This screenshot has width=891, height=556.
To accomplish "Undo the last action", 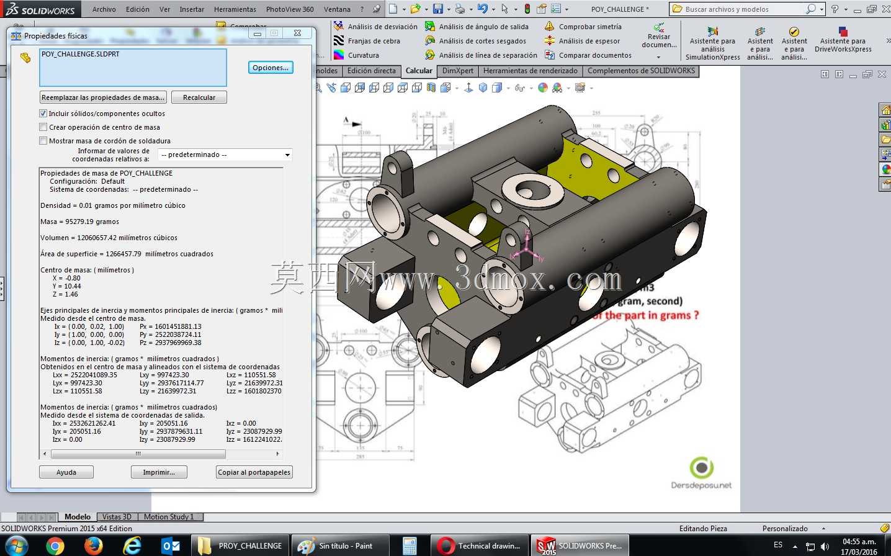I will (482, 9).
